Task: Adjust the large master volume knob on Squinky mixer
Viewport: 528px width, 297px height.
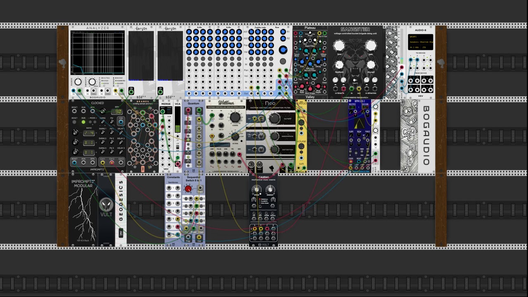Action: click(283, 49)
